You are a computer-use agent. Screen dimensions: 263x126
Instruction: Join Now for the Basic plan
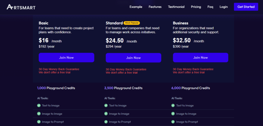67,57
